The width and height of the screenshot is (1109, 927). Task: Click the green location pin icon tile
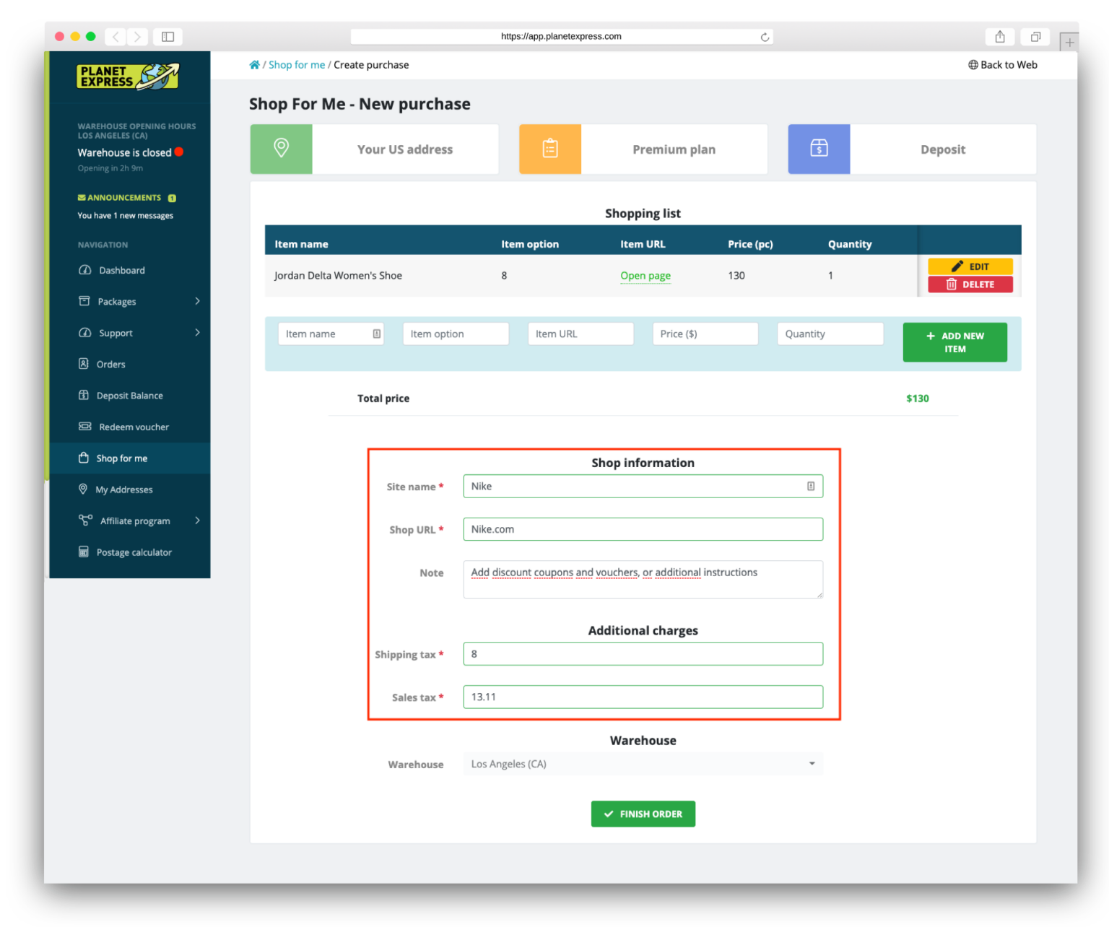click(281, 149)
